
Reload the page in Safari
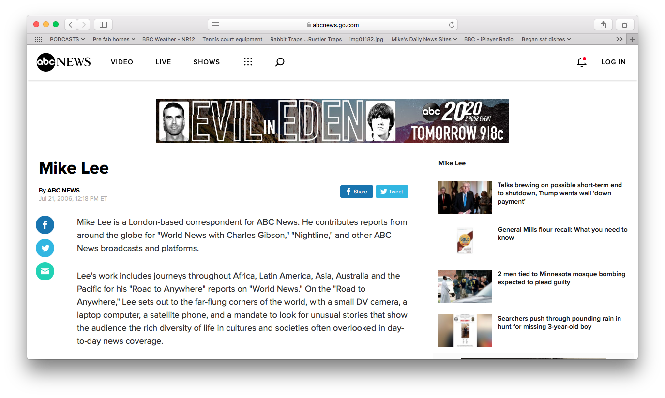(452, 25)
